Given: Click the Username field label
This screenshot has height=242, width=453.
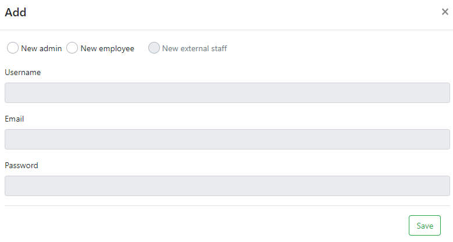Looking at the screenshot, I should point(23,73).
